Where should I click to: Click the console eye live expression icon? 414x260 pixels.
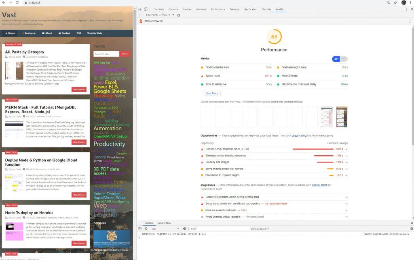click(x=185, y=229)
